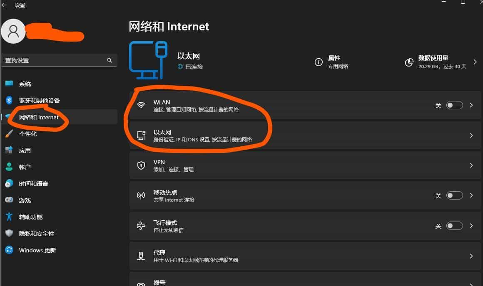
Task: Turn on the 飞行模式 switch
Action: 454,226
